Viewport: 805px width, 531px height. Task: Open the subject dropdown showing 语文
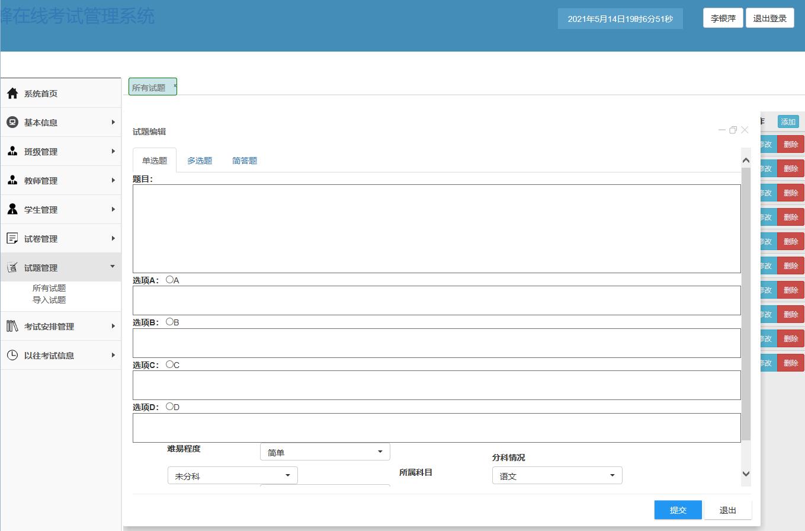[557, 476]
